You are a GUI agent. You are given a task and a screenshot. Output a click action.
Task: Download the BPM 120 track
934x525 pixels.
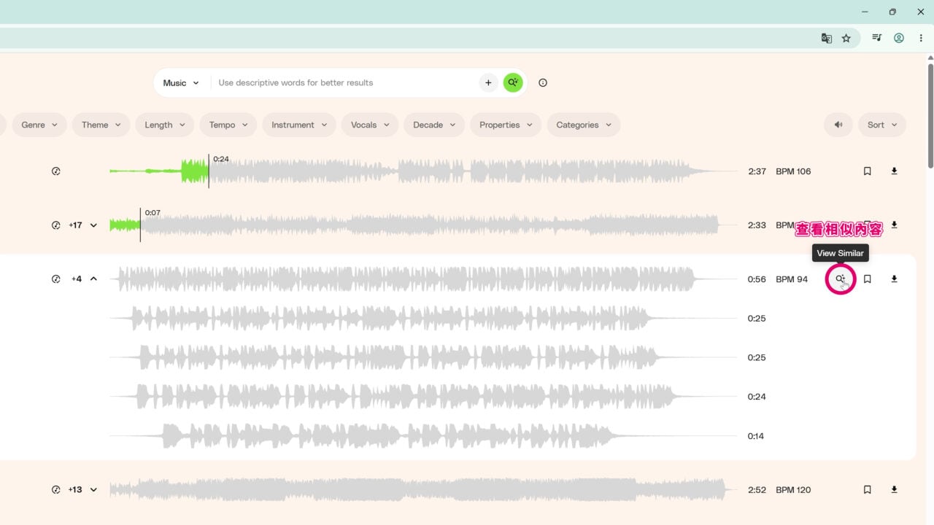coord(894,490)
